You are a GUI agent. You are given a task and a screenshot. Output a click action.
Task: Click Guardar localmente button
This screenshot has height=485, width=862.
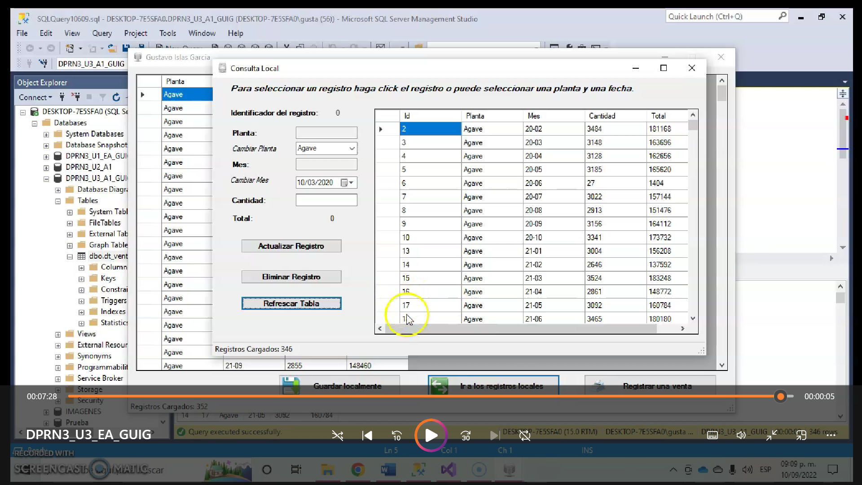click(339, 386)
